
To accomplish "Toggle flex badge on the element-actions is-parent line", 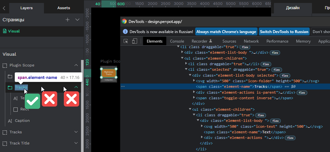I will coord(302,92).
